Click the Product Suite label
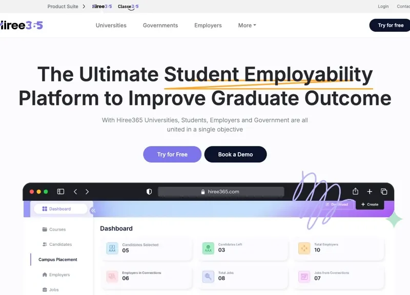 click(x=63, y=6)
